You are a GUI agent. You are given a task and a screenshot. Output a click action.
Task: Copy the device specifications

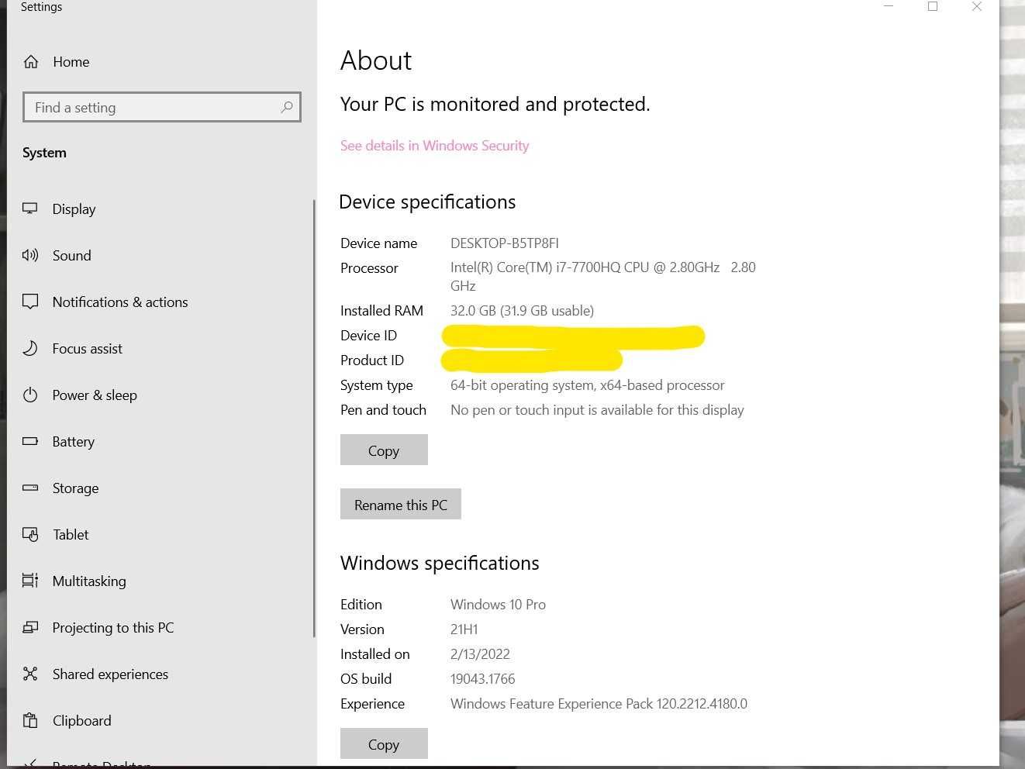click(384, 450)
